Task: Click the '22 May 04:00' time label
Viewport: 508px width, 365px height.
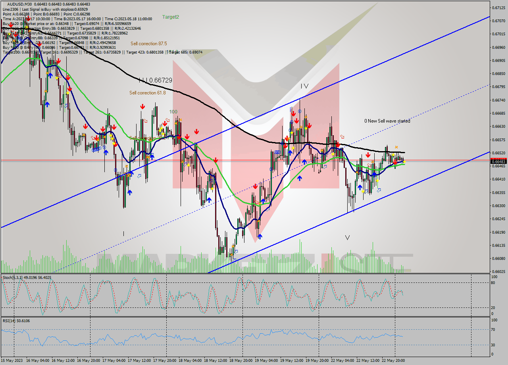Action: coord(343,361)
